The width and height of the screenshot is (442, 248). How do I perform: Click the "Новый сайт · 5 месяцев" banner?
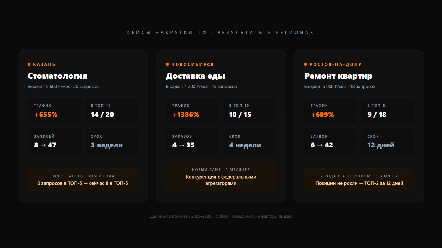221,177
